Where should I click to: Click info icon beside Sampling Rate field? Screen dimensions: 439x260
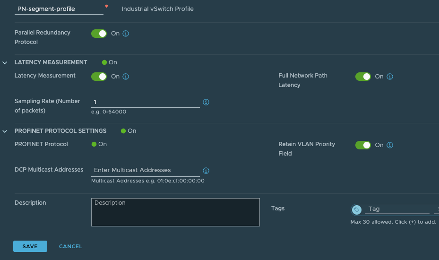coord(206,102)
